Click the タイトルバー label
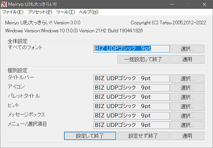Image resolution: width=213 pixels, height=148 pixels. 21,77
